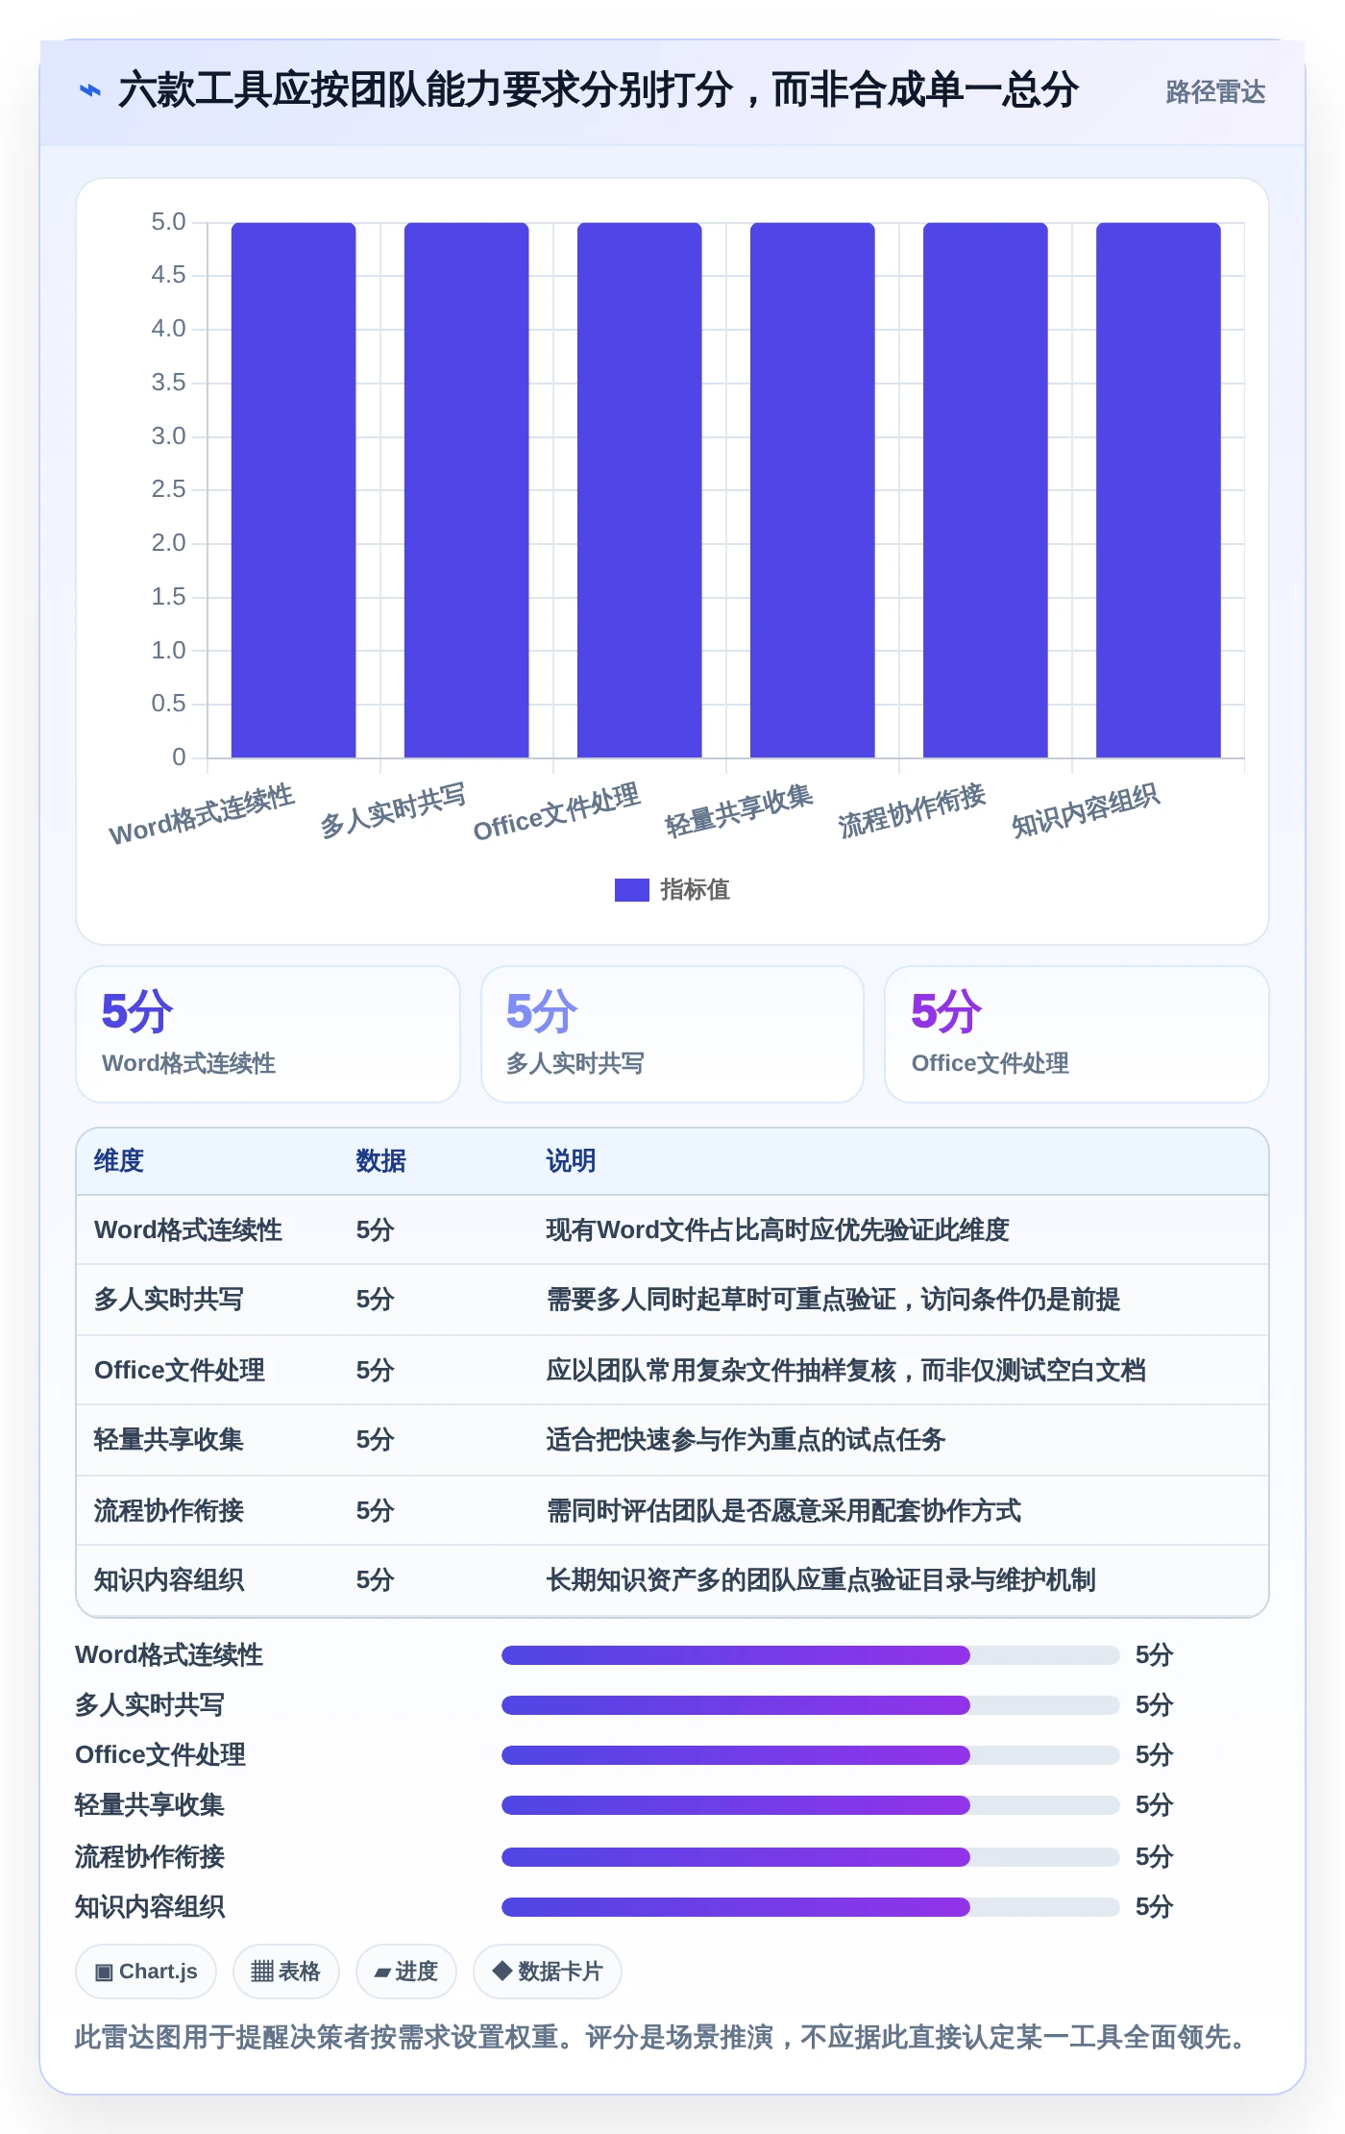
Task: Click the 知识内容组织 x-axis label
Action: pyautogui.click(x=1085, y=810)
